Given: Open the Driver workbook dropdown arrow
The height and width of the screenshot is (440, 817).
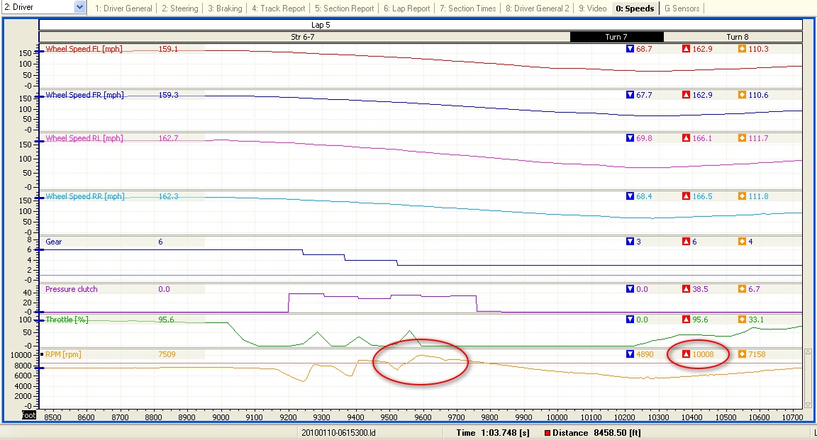Looking at the screenshot, I should (x=79, y=7).
